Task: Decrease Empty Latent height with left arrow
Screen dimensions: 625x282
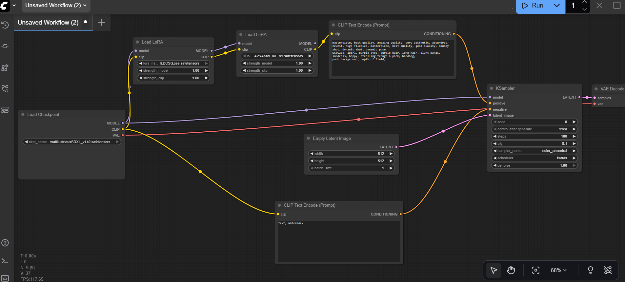Action: tap(312, 161)
